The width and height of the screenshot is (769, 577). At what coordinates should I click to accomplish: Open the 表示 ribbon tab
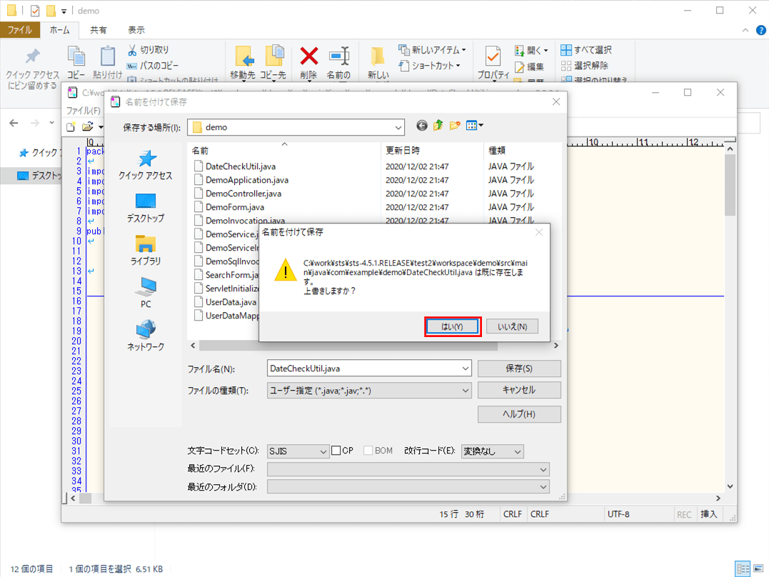[136, 30]
